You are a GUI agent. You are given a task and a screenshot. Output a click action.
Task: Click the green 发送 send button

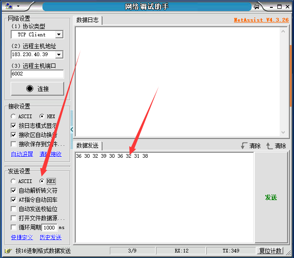[x=271, y=197]
